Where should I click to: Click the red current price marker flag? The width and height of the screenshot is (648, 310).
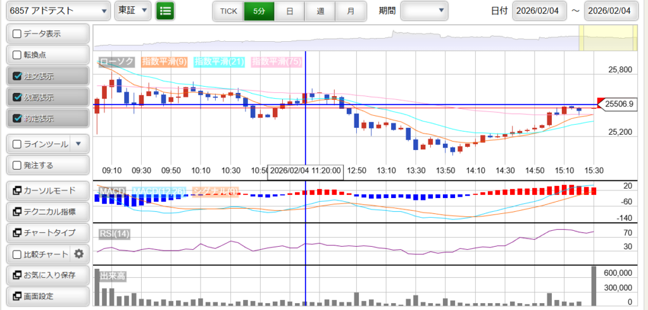pyautogui.click(x=600, y=103)
